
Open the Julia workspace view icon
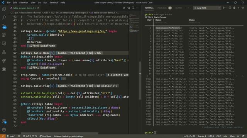(x=4, y=52)
